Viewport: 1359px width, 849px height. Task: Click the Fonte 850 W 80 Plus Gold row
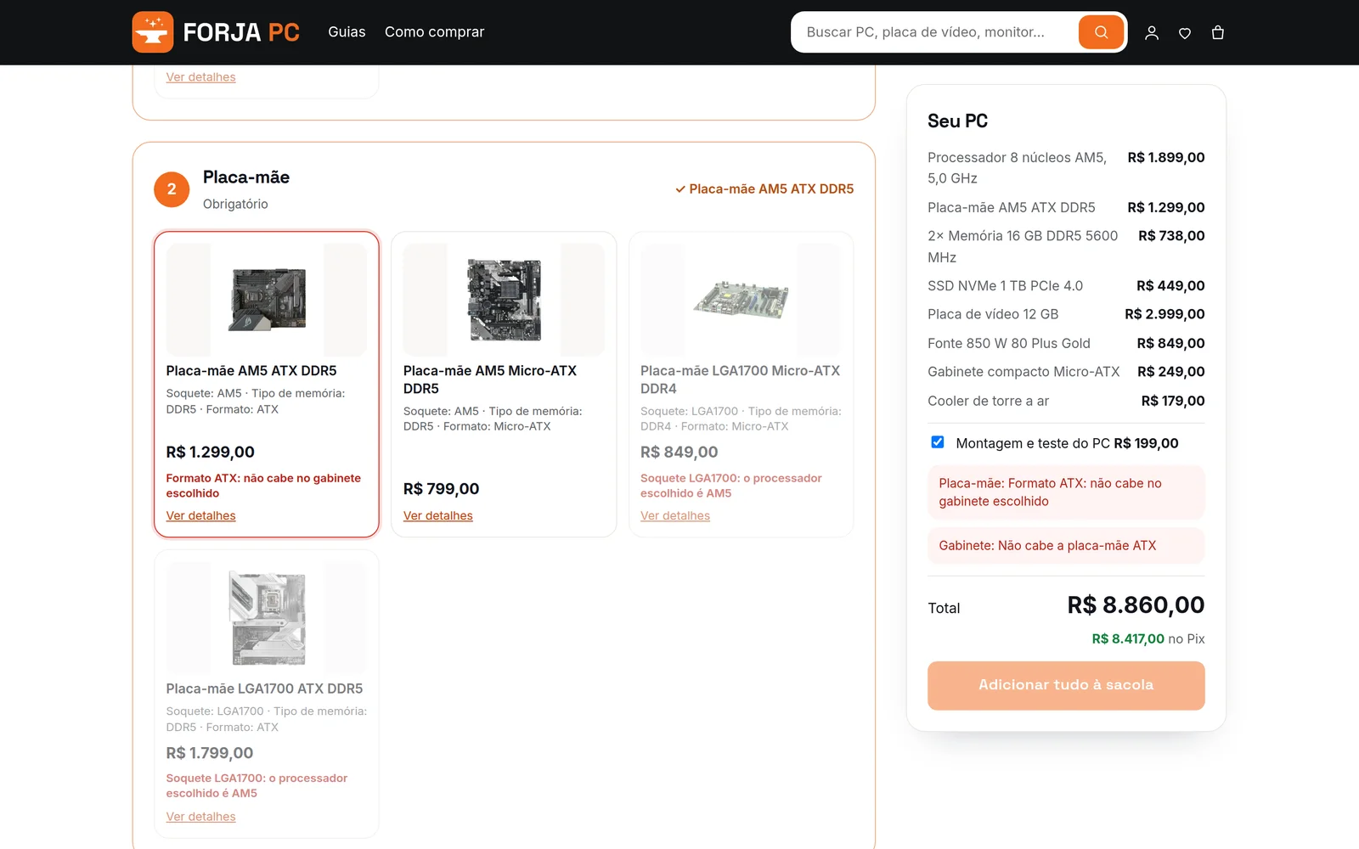1066,343
